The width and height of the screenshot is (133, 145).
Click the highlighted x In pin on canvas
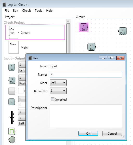tap(84, 27)
